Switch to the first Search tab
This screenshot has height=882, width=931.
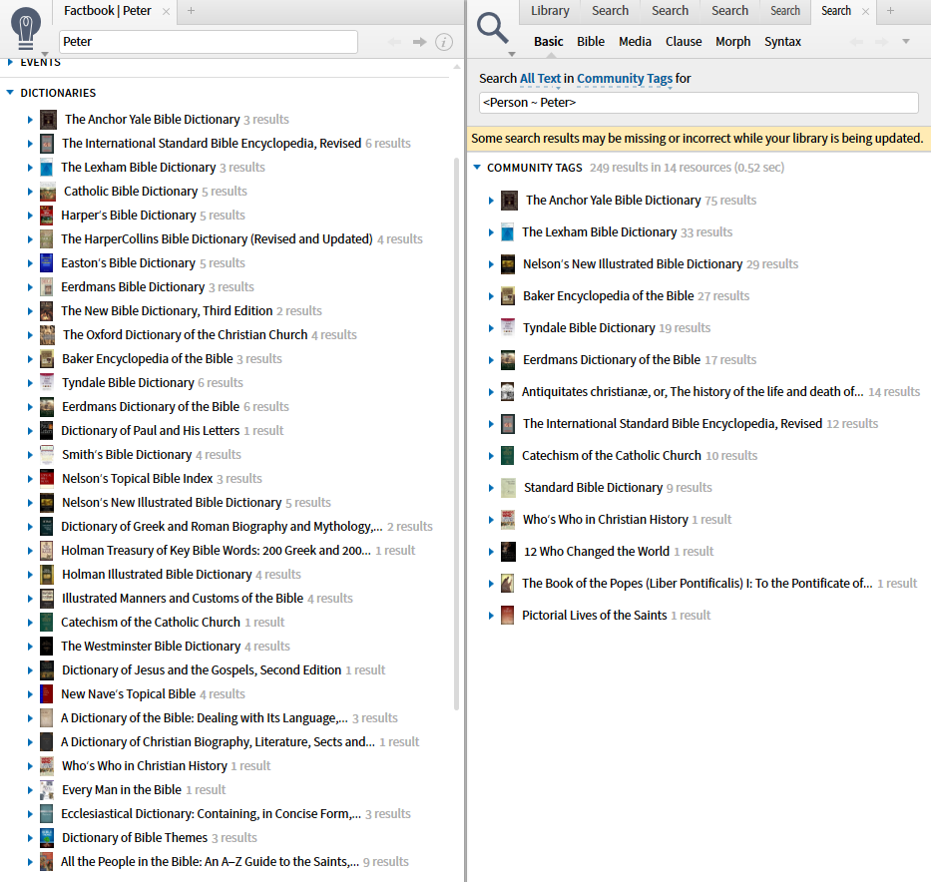pos(610,11)
